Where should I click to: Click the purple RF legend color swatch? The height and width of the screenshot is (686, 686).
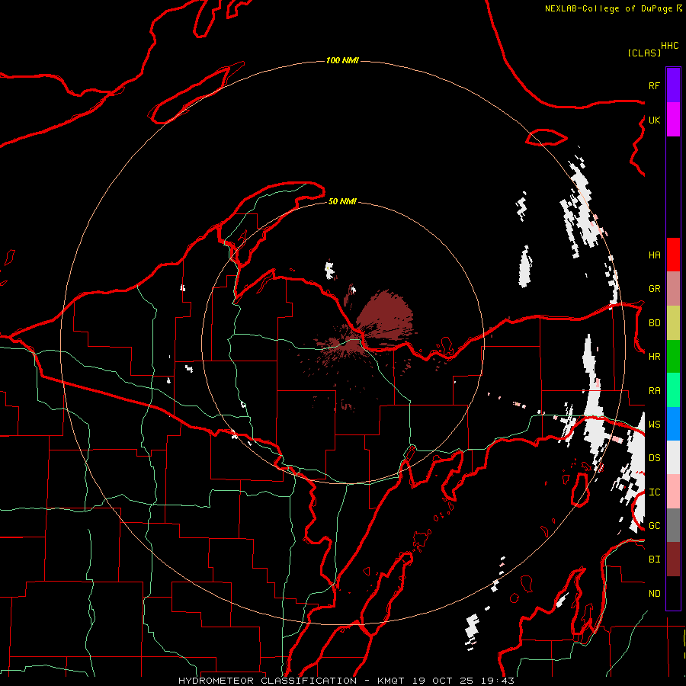(x=673, y=85)
